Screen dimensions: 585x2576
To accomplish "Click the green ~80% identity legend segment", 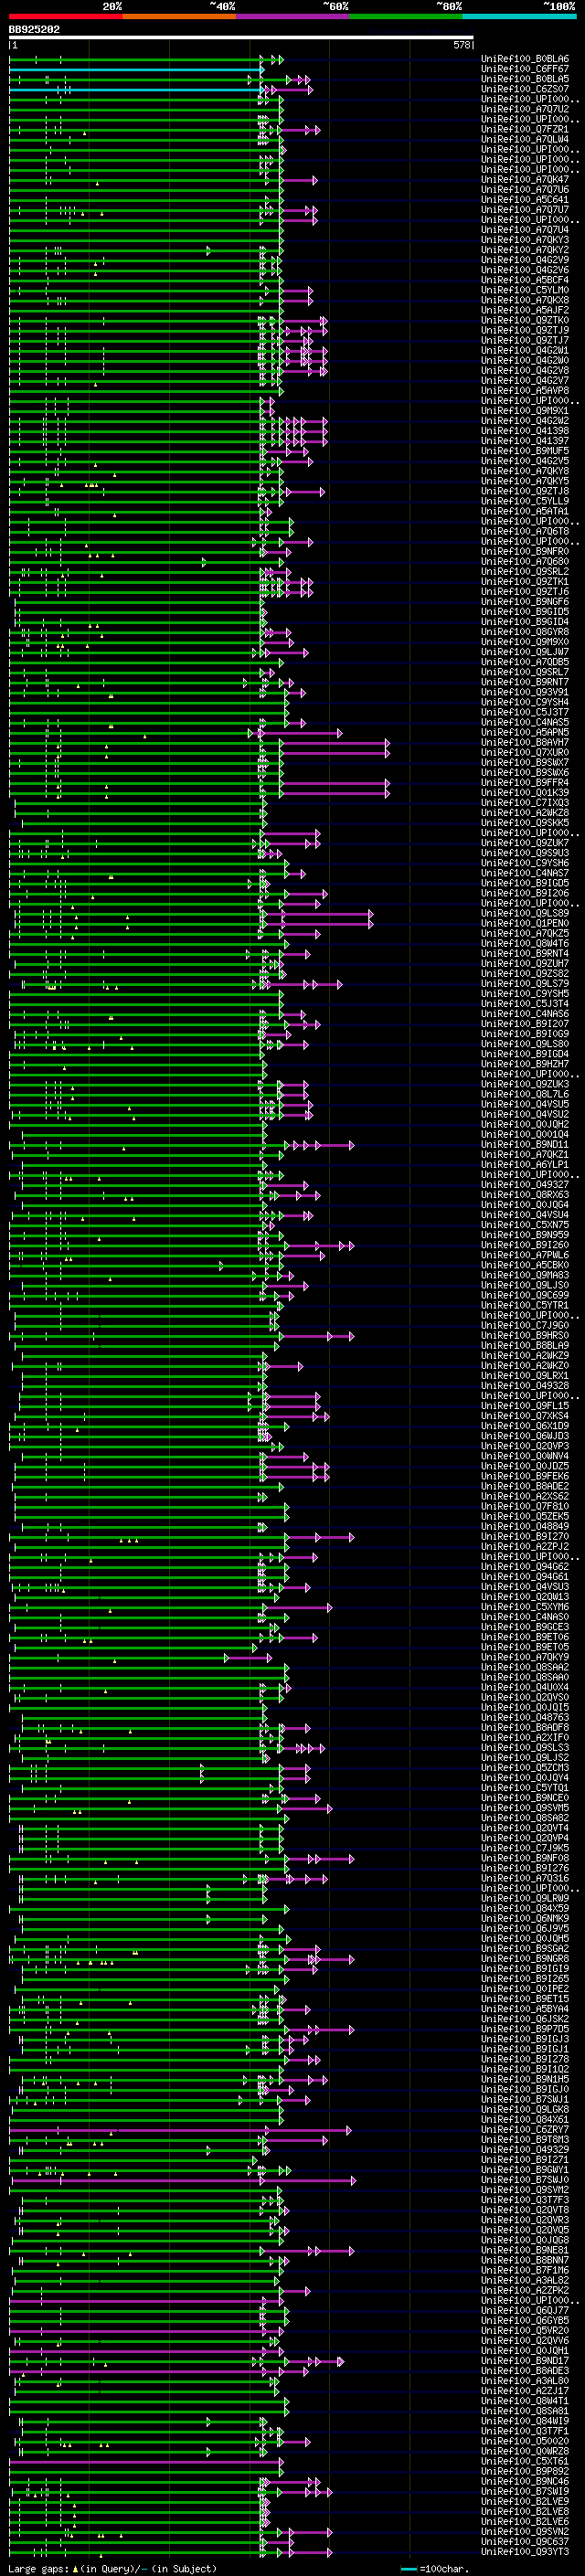I will pyautogui.click(x=406, y=16).
